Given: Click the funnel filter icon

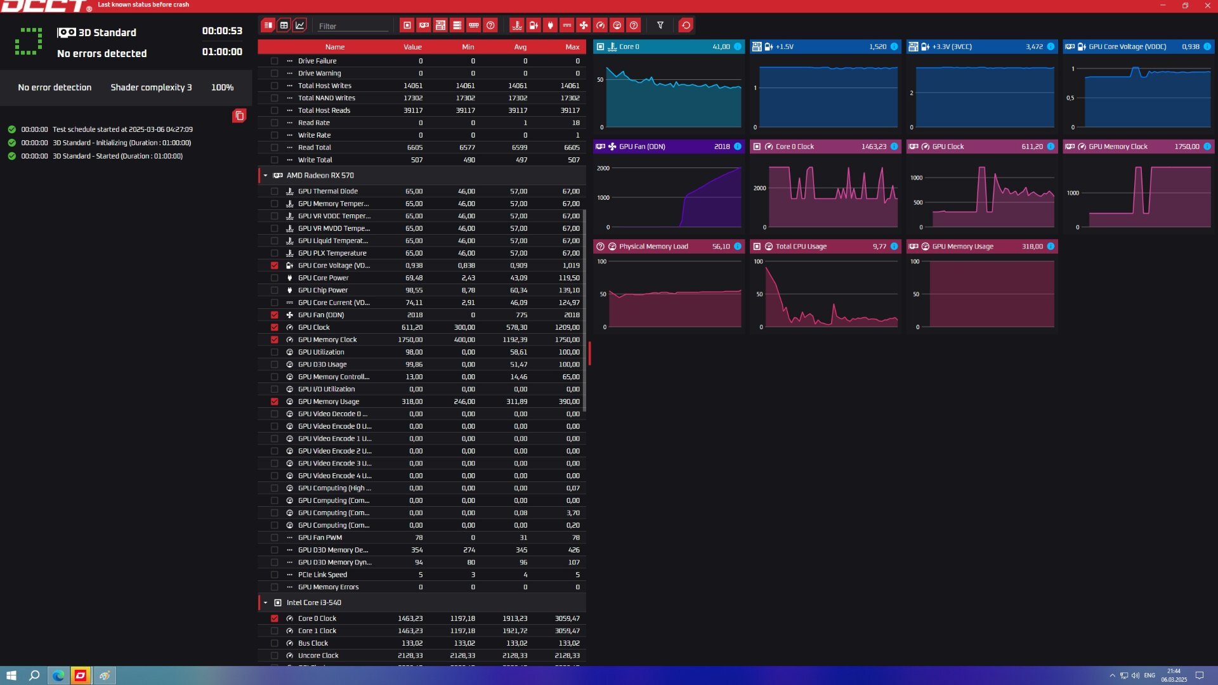Looking at the screenshot, I should (660, 25).
